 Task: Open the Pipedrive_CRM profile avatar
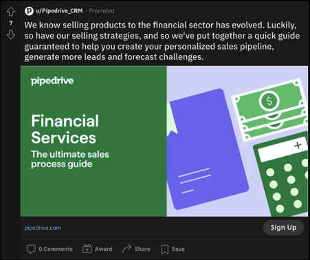(29, 11)
